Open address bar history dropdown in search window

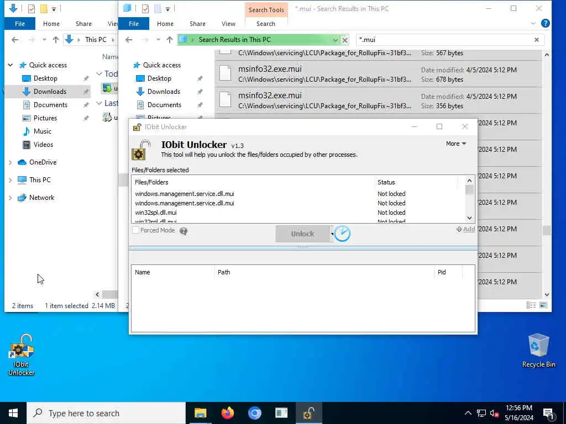336,40
